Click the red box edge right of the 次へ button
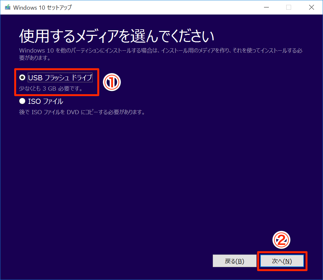This screenshot has width=323, height=280. 306,261
